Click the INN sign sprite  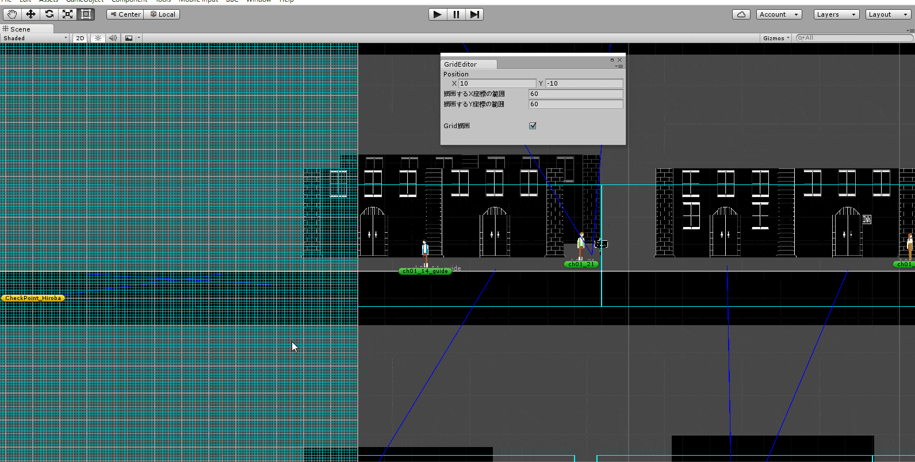(867, 220)
